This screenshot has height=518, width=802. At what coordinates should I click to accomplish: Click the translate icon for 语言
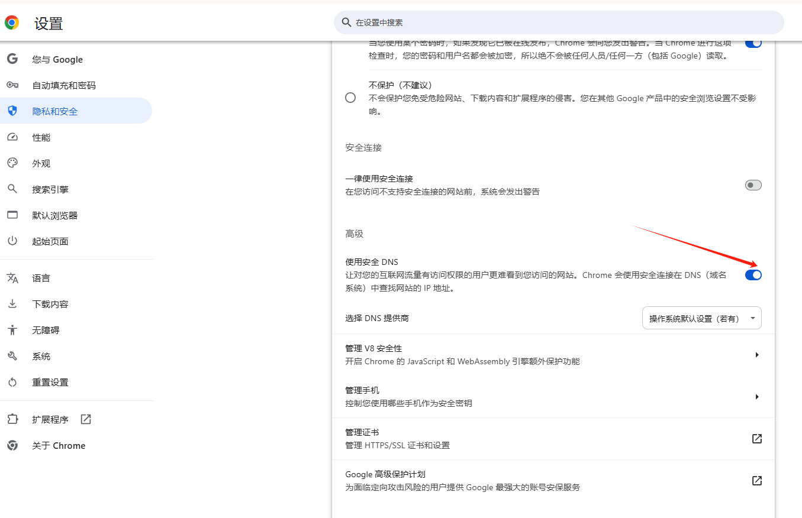click(12, 278)
